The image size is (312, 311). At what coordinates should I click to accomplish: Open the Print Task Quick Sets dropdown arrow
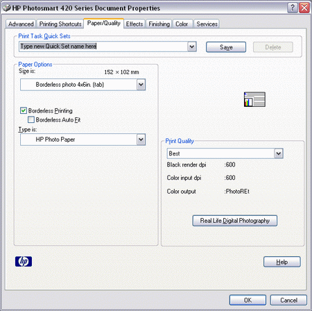pyautogui.click(x=191, y=47)
